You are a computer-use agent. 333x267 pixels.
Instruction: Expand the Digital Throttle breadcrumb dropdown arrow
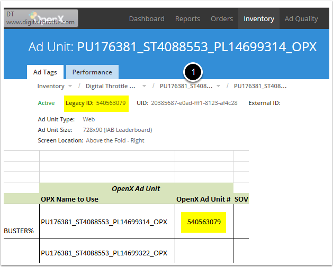[144, 86]
